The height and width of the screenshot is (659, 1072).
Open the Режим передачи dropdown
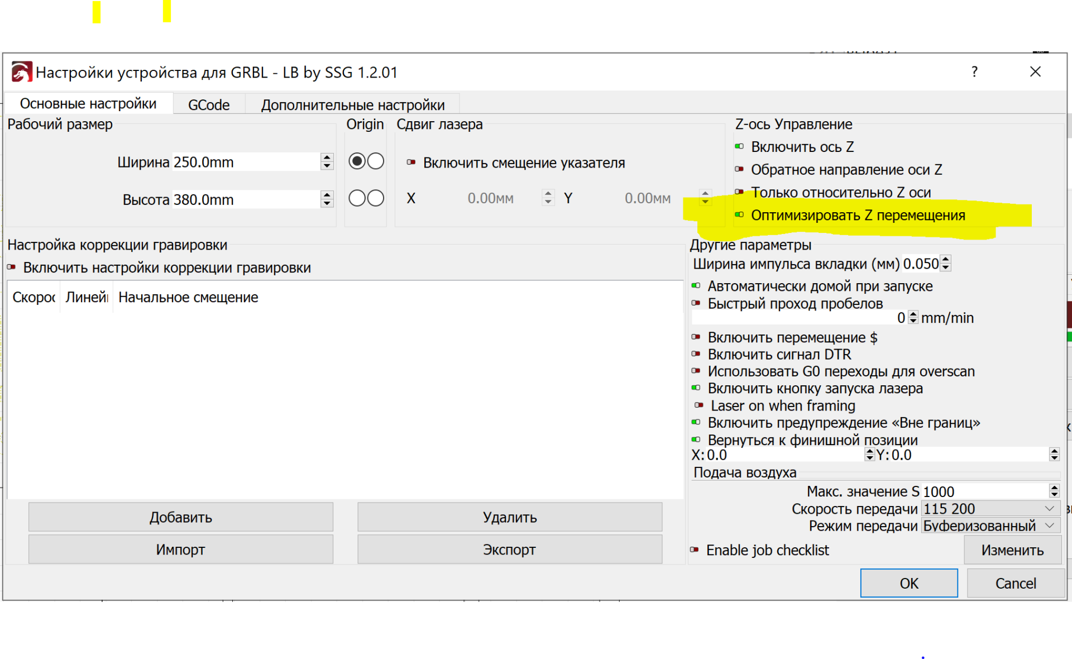pyautogui.click(x=990, y=526)
